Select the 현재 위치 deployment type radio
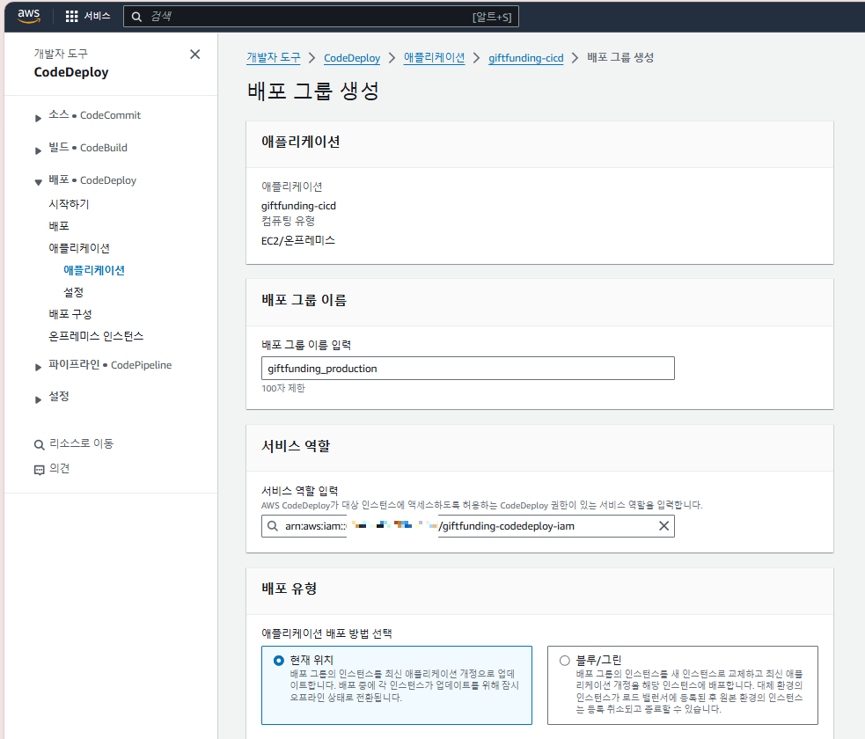 click(279, 660)
